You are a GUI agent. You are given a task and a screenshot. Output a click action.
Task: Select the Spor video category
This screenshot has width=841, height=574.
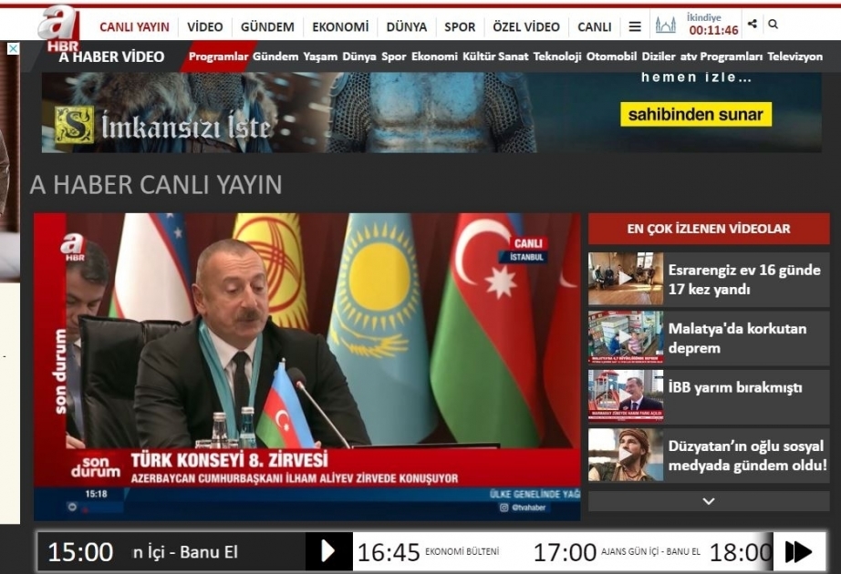[x=394, y=56]
